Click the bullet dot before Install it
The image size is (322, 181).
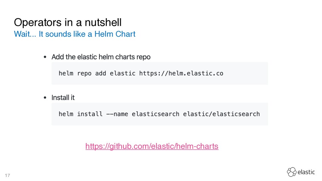click(45, 98)
